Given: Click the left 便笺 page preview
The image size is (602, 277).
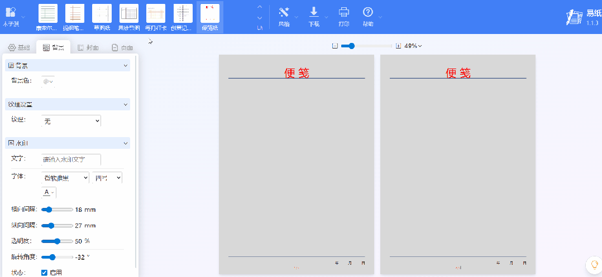Looking at the screenshot, I should 297,164.
